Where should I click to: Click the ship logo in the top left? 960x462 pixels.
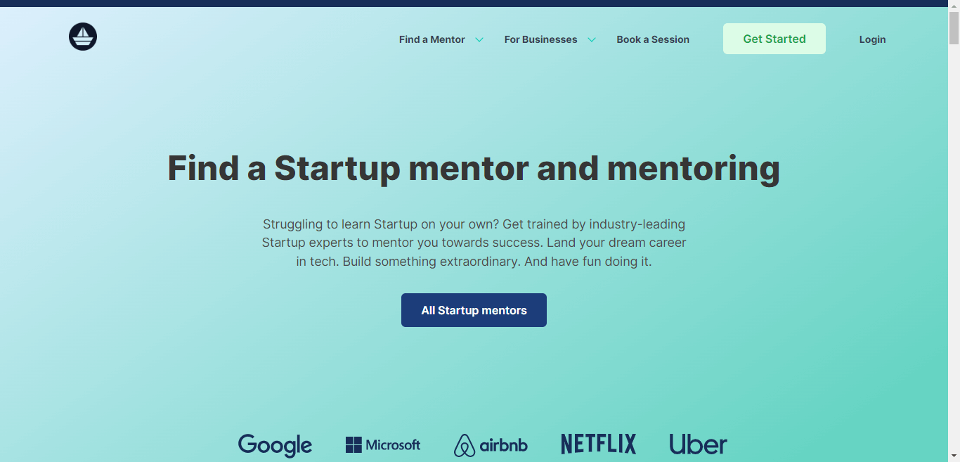click(82, 37)
